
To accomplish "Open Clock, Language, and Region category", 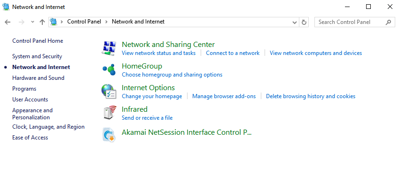I will [x=48, y=127].
